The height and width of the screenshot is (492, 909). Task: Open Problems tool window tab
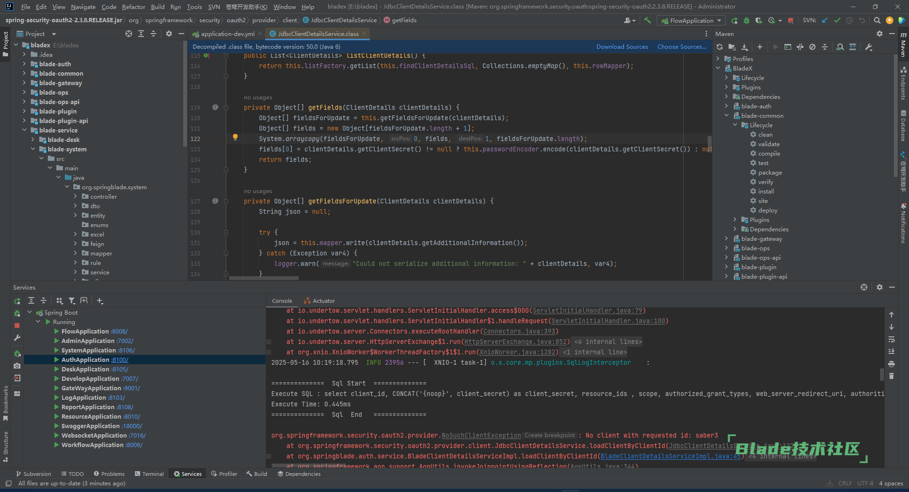(109, 474)
